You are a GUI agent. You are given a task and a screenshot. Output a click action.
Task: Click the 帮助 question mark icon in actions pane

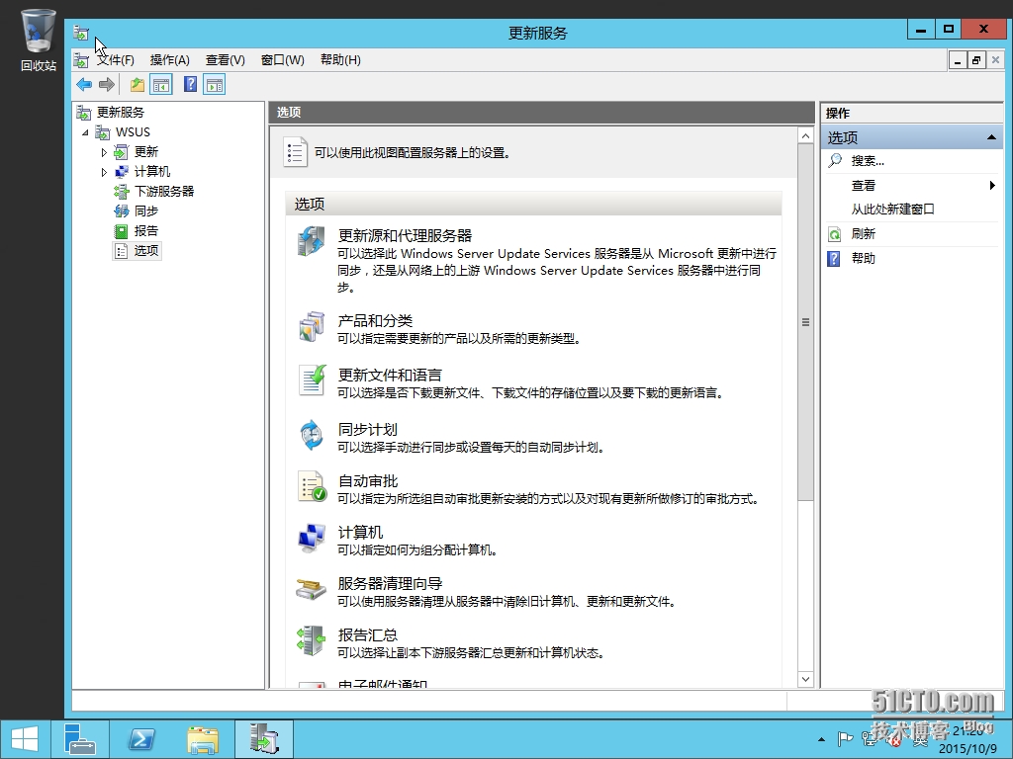(x=834, y=258)
